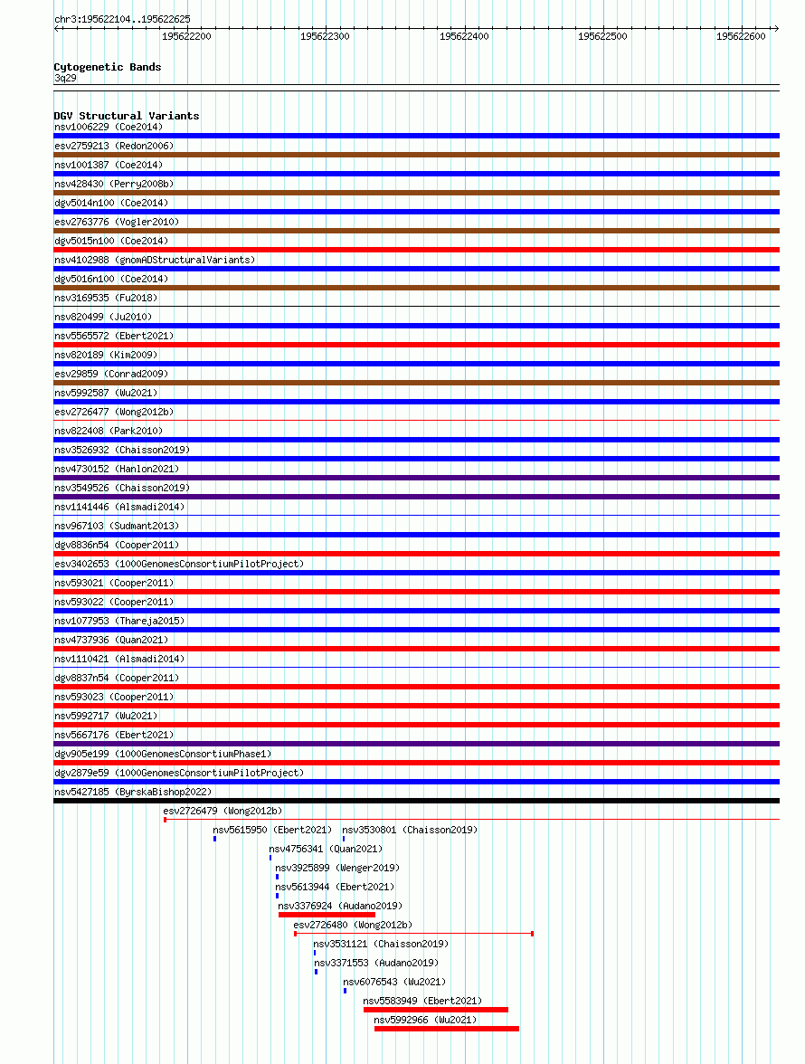Click nsv5992966 (Wu2021) label
The height and width of the screenshot is (1064, 805).
[425, 1020]
